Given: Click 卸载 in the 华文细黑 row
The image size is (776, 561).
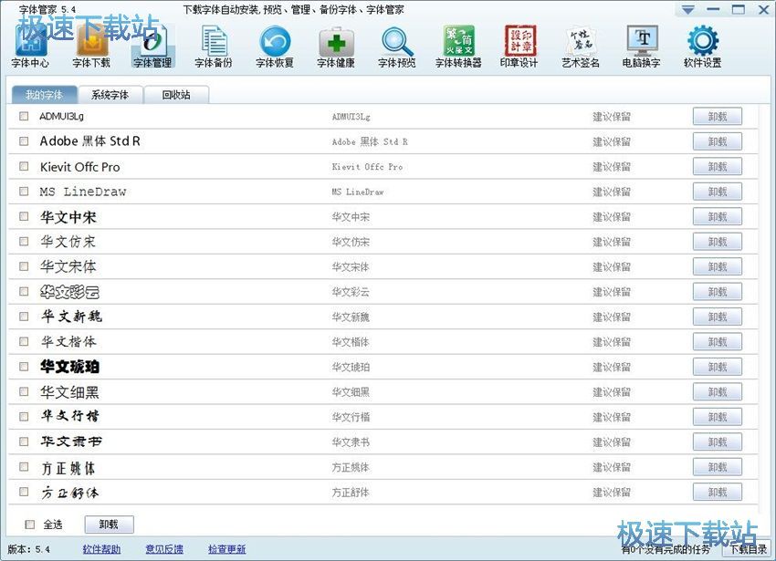Looking at the screenshot, I should (717, 392).
